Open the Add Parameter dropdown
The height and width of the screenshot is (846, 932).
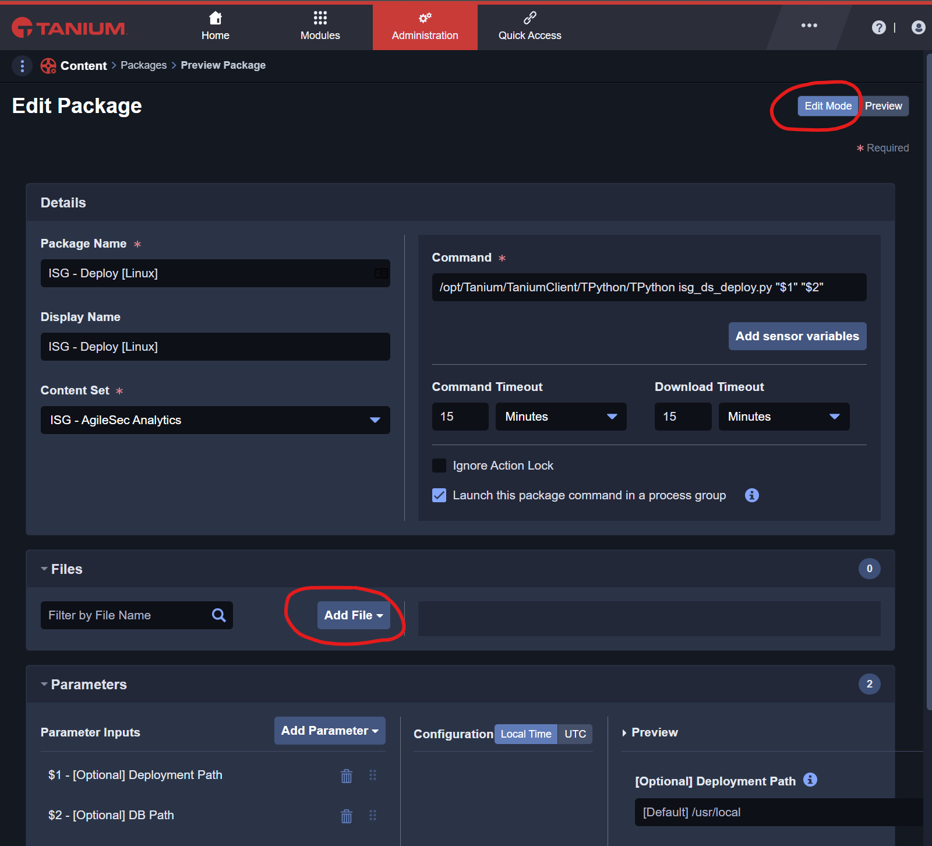(x=330, y=731)
